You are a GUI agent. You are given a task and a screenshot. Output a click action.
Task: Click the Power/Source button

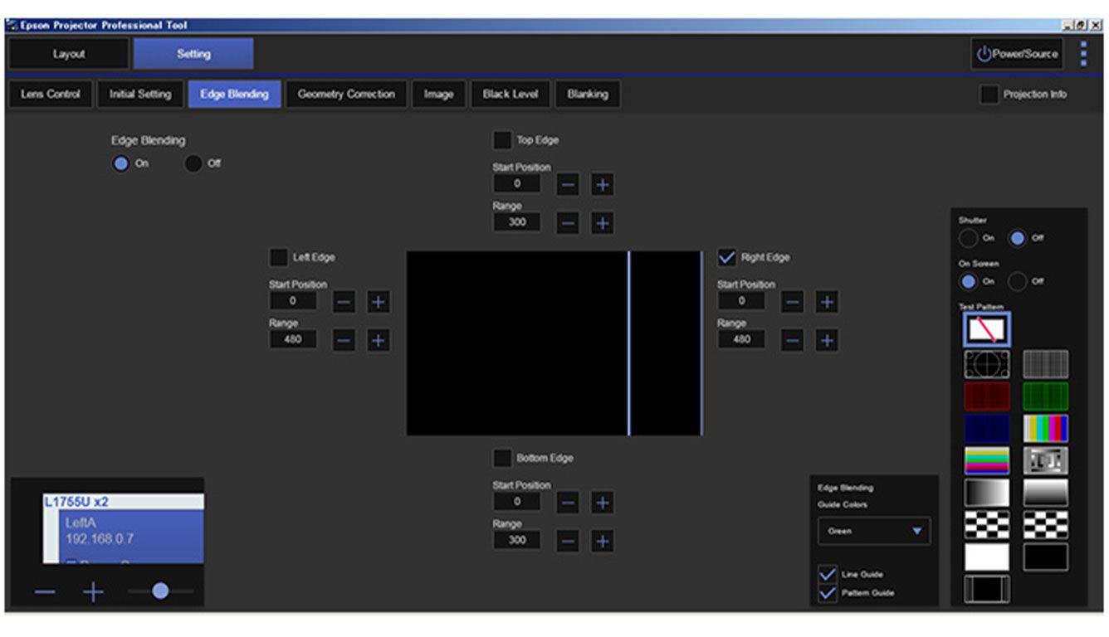tap(1017, 53)
